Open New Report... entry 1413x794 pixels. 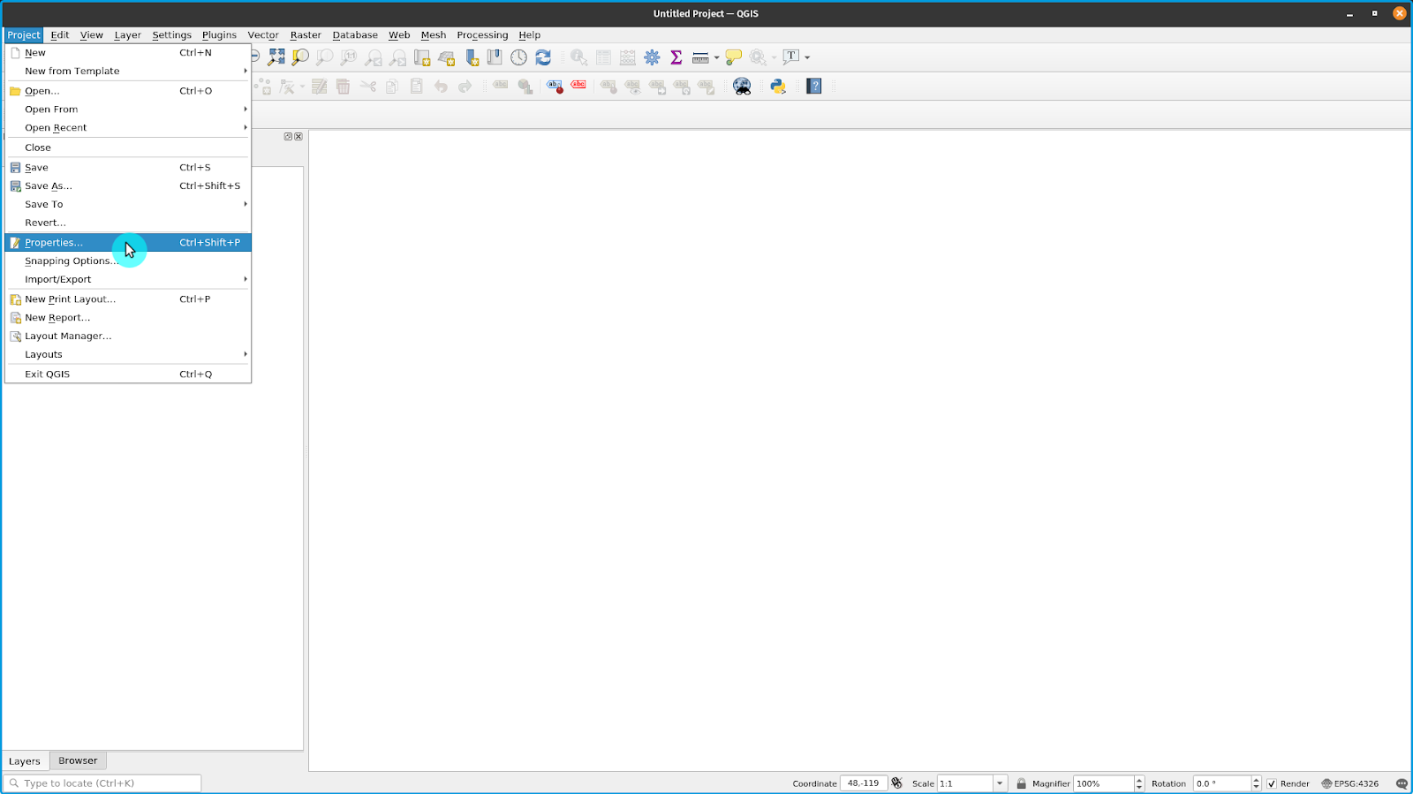[128, 318]
